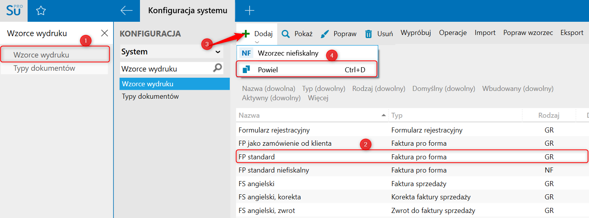589x218 pixels.
Task: Select Wzorzec niefiskalny menu entry
Action: coord(288,53)
